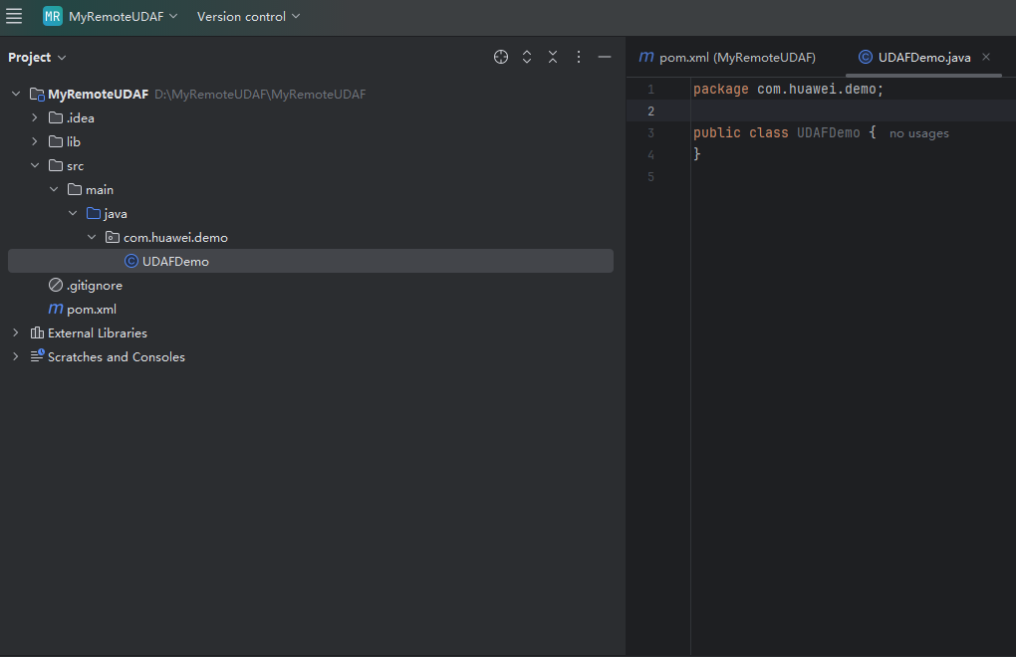Select the java source root item
Viewport: 1016px width, 657px height.
(116, 214)
